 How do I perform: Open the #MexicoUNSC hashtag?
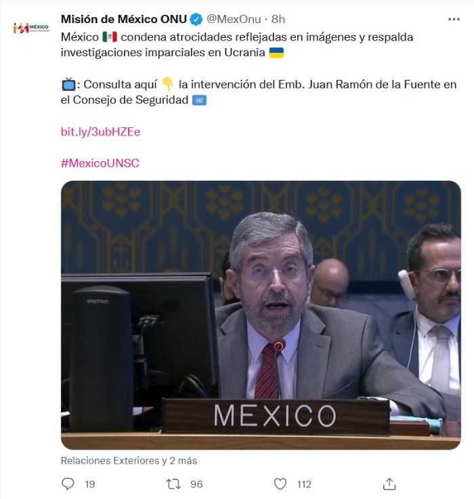(x=100, y=163)
